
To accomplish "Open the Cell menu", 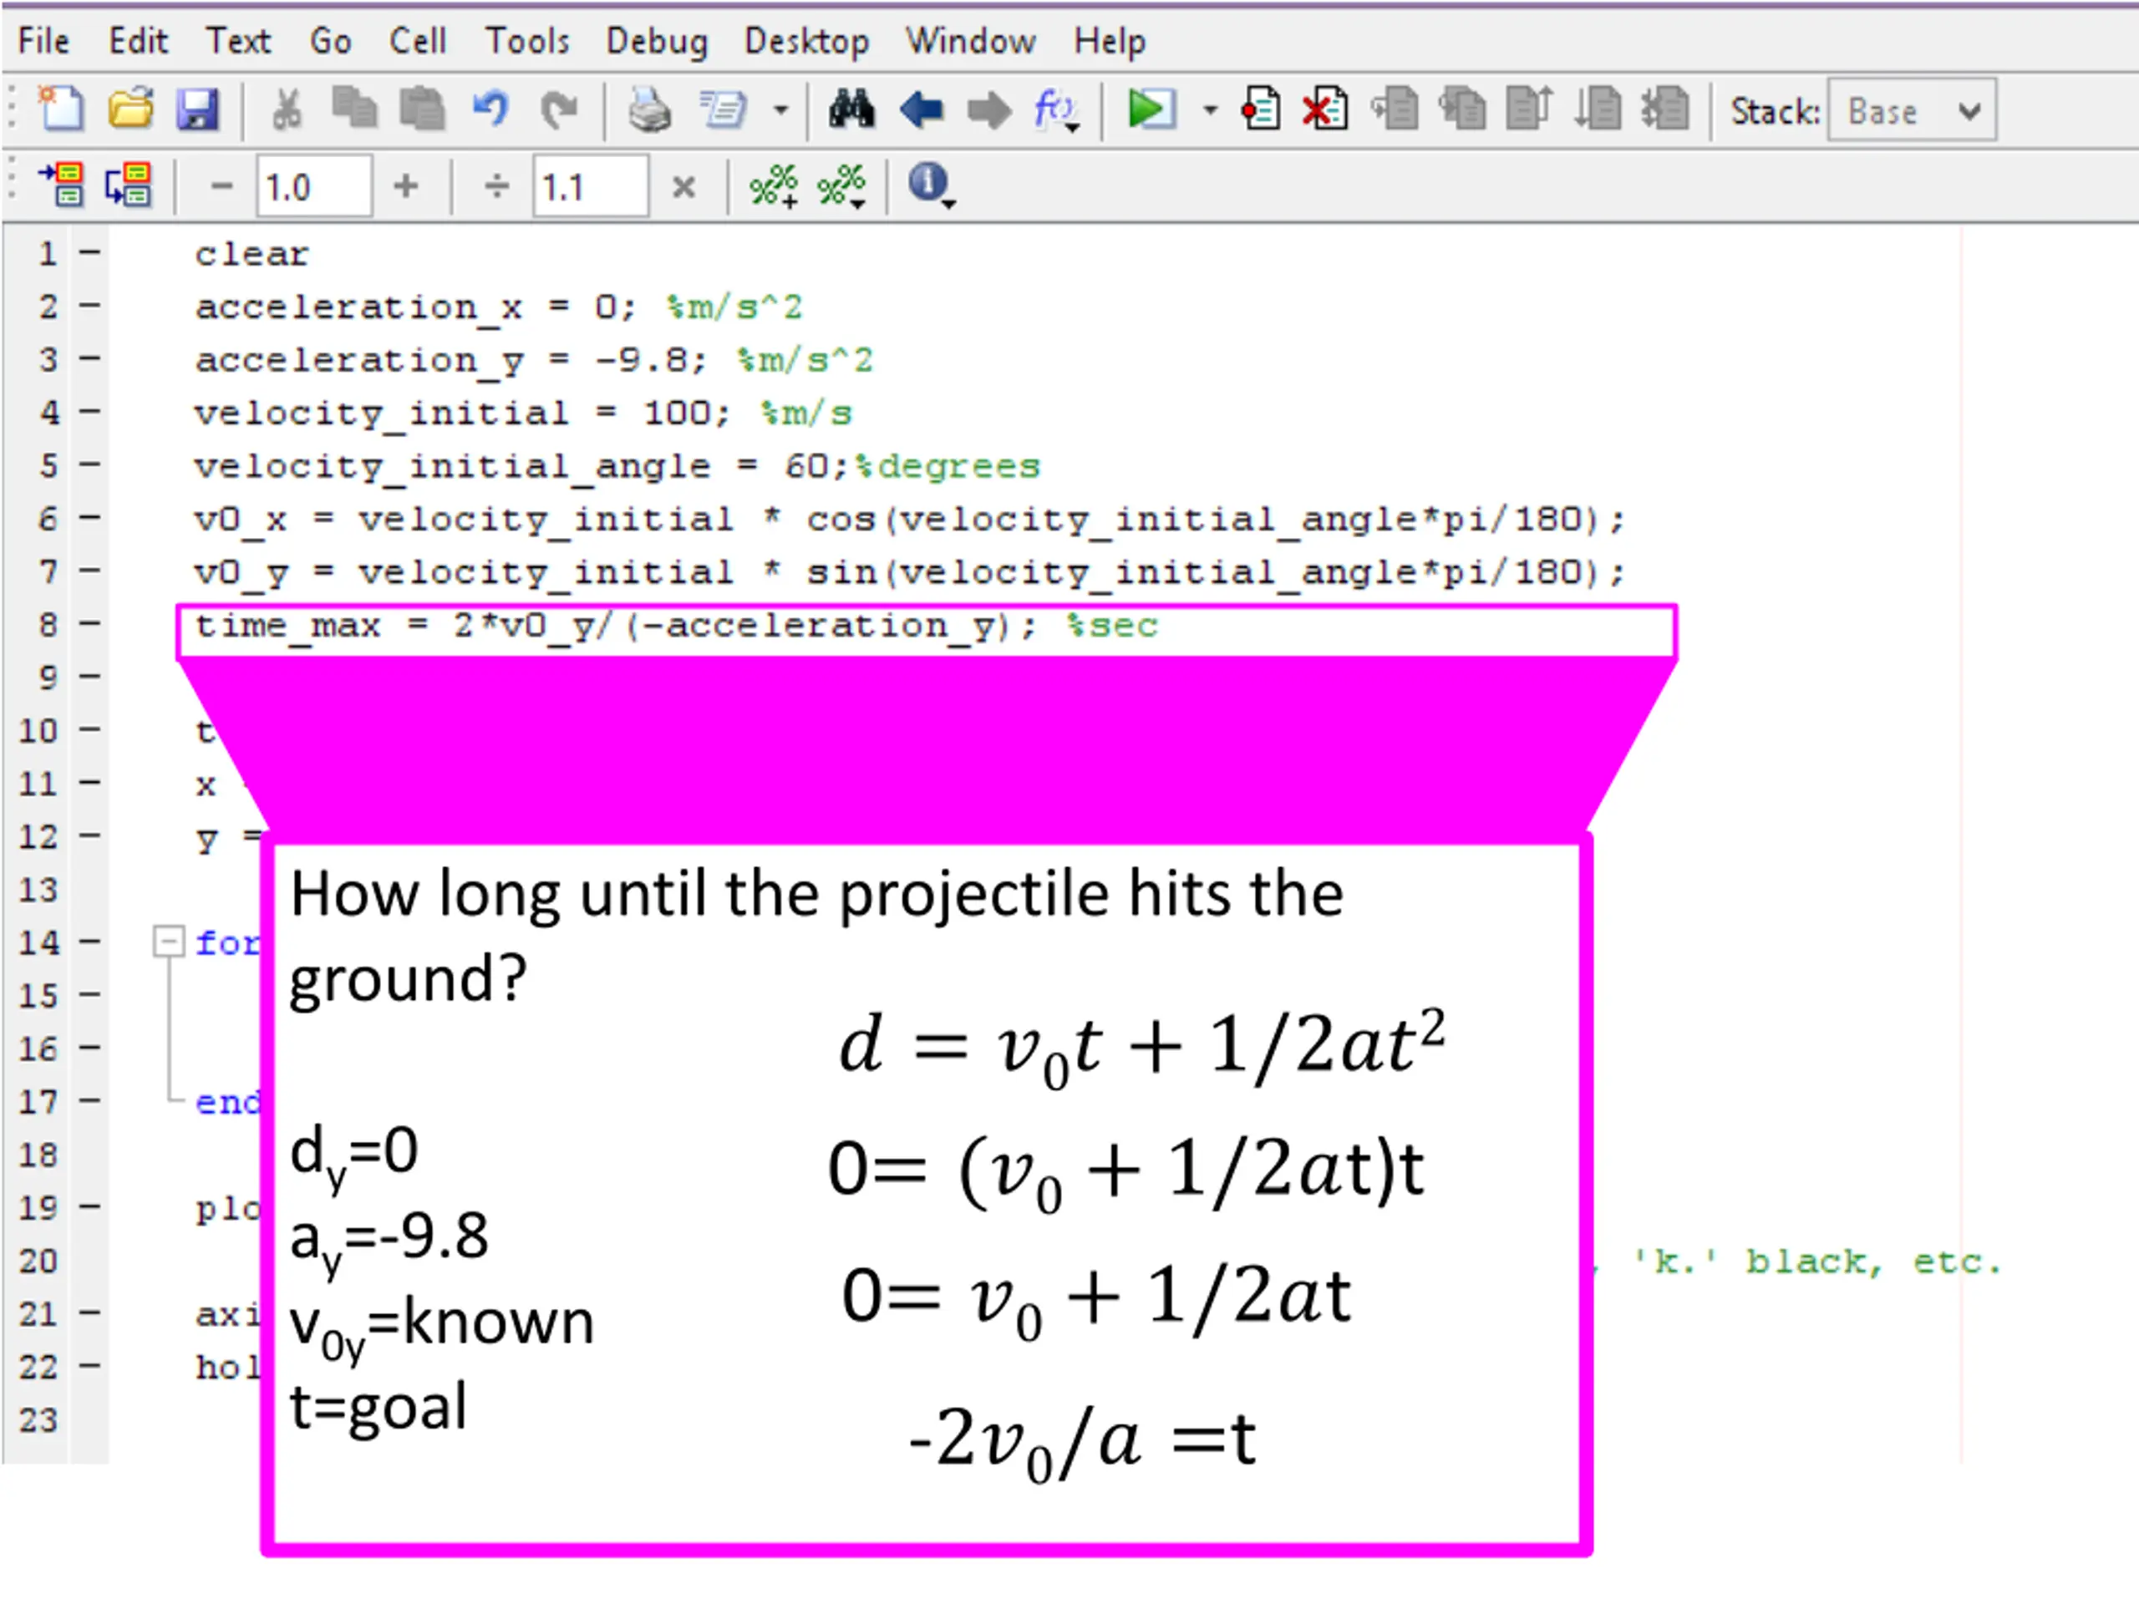I will tap(418, 42).
